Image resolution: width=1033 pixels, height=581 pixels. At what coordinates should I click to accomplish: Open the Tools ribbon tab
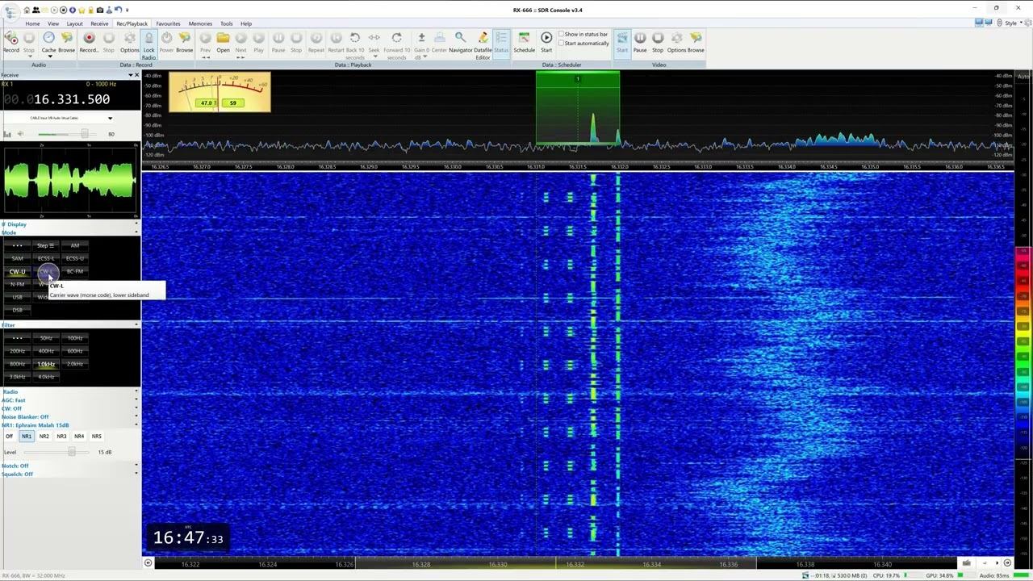click(227, 23)
